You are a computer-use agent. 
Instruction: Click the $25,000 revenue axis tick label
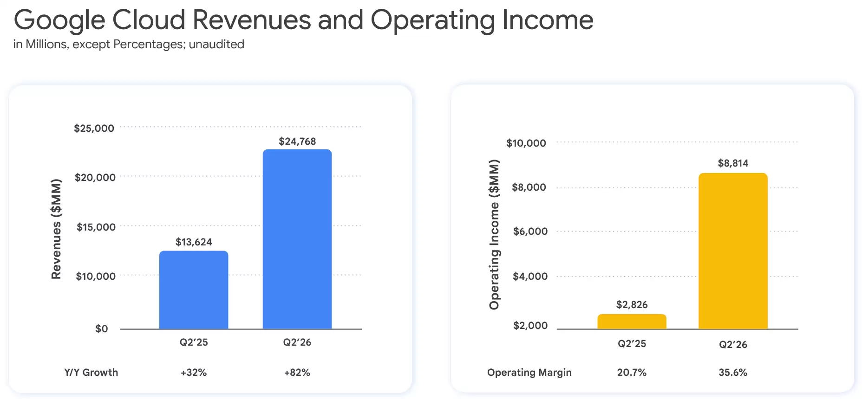click(x=94, y=128)
